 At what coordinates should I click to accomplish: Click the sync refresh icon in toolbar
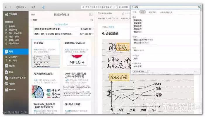33,7
